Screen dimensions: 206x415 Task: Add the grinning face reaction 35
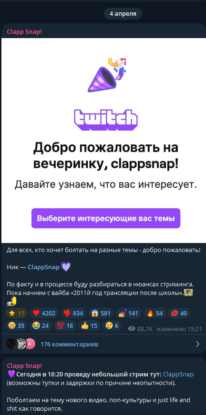pyautogui.click(x=16, y=325)
